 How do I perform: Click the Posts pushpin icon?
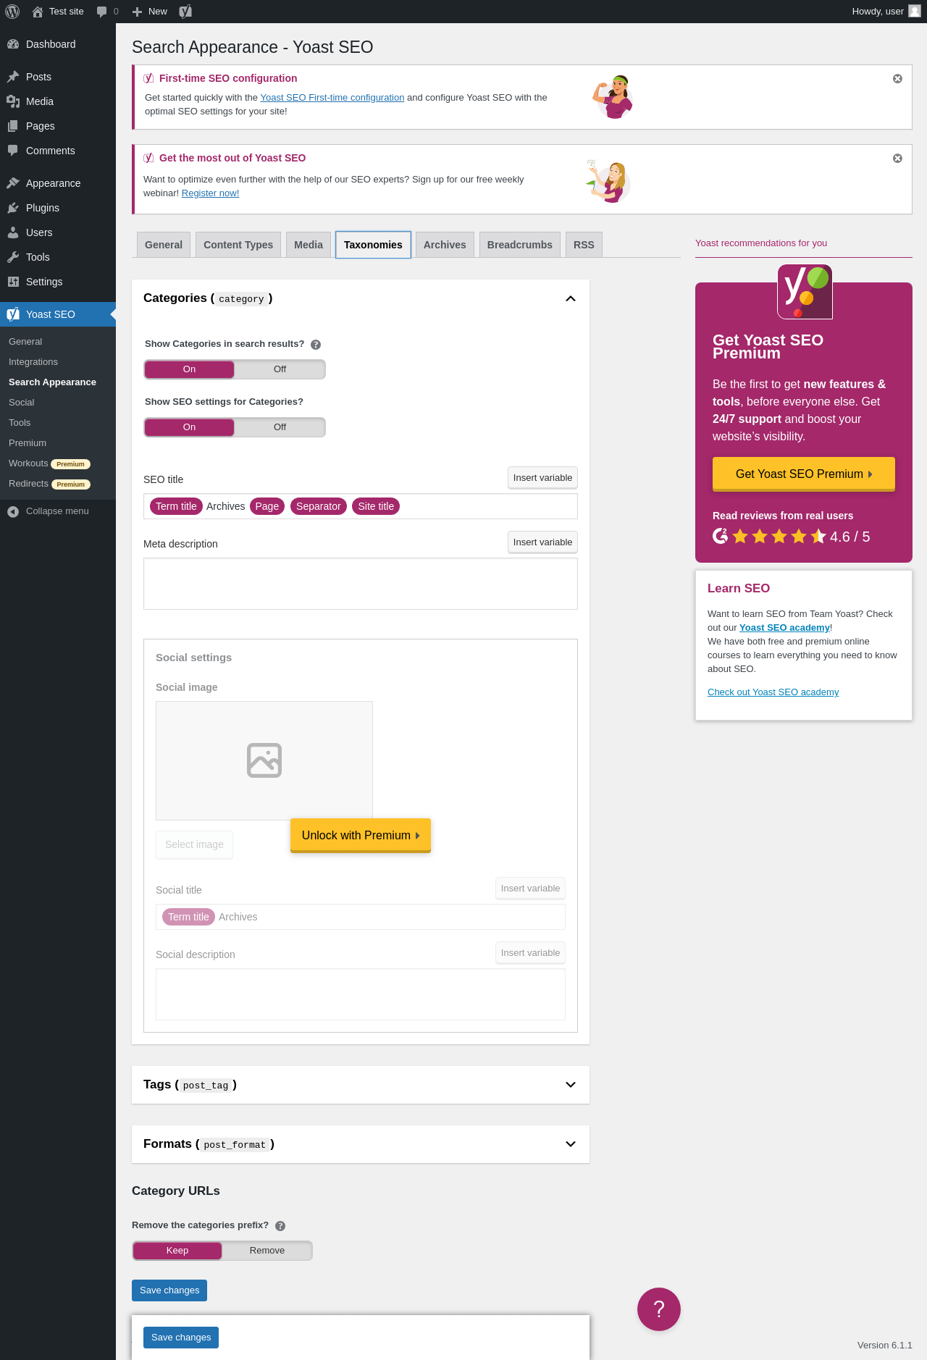[13, 77]
